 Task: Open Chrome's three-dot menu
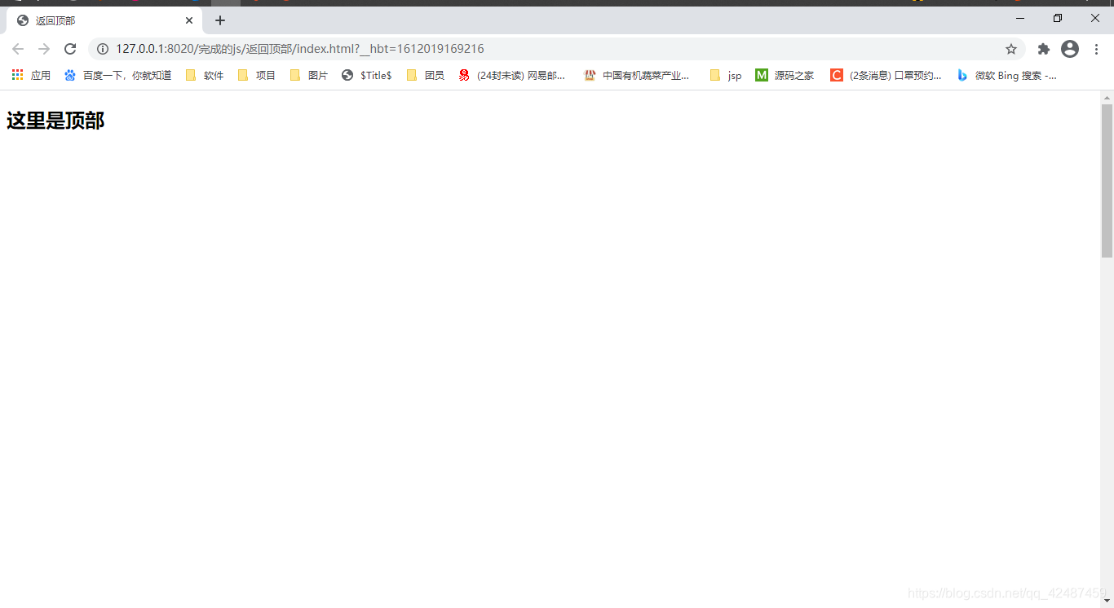(1097, 49)
